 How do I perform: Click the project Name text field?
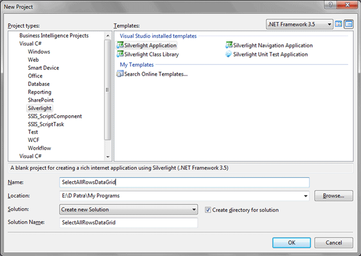(184, 182)
